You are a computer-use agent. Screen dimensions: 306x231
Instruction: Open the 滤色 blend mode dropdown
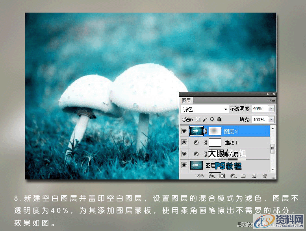204,109
